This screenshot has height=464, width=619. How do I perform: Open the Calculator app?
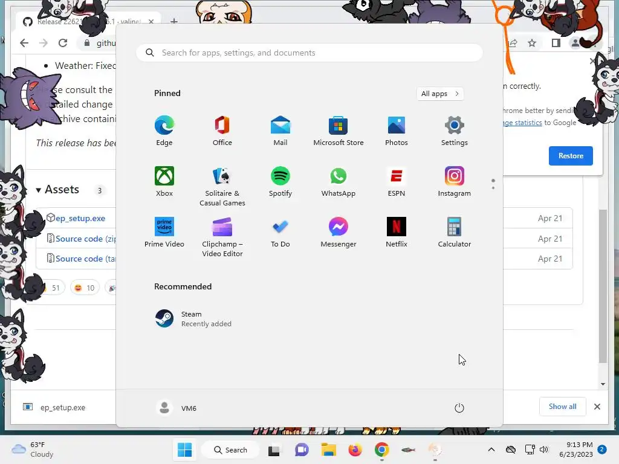pos(455,233)
